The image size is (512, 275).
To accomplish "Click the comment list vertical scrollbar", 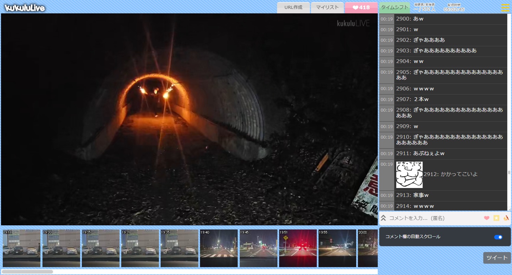I will click(509, 173).
